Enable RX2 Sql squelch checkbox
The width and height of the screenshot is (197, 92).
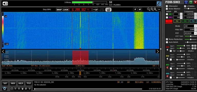(171, 60)
